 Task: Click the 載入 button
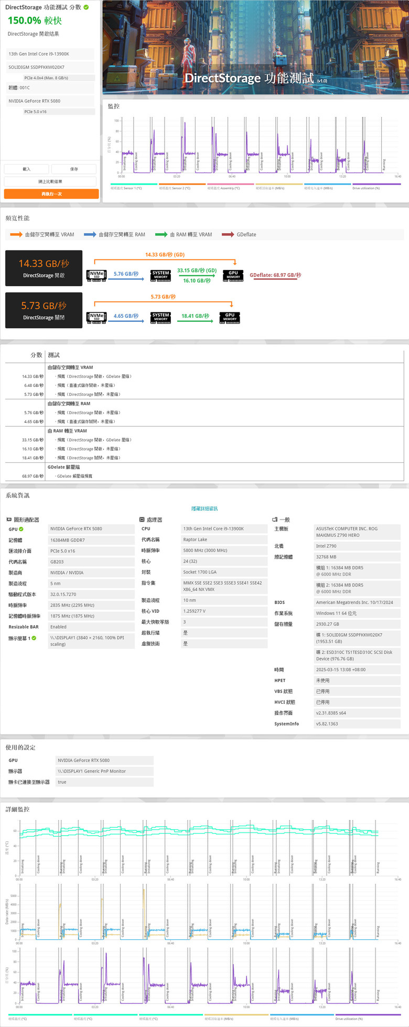26,169
